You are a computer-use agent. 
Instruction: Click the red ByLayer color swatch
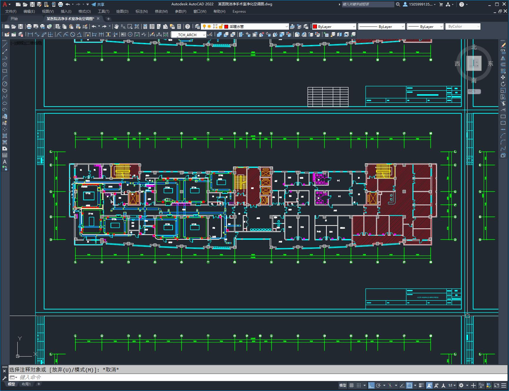point(315,26)
